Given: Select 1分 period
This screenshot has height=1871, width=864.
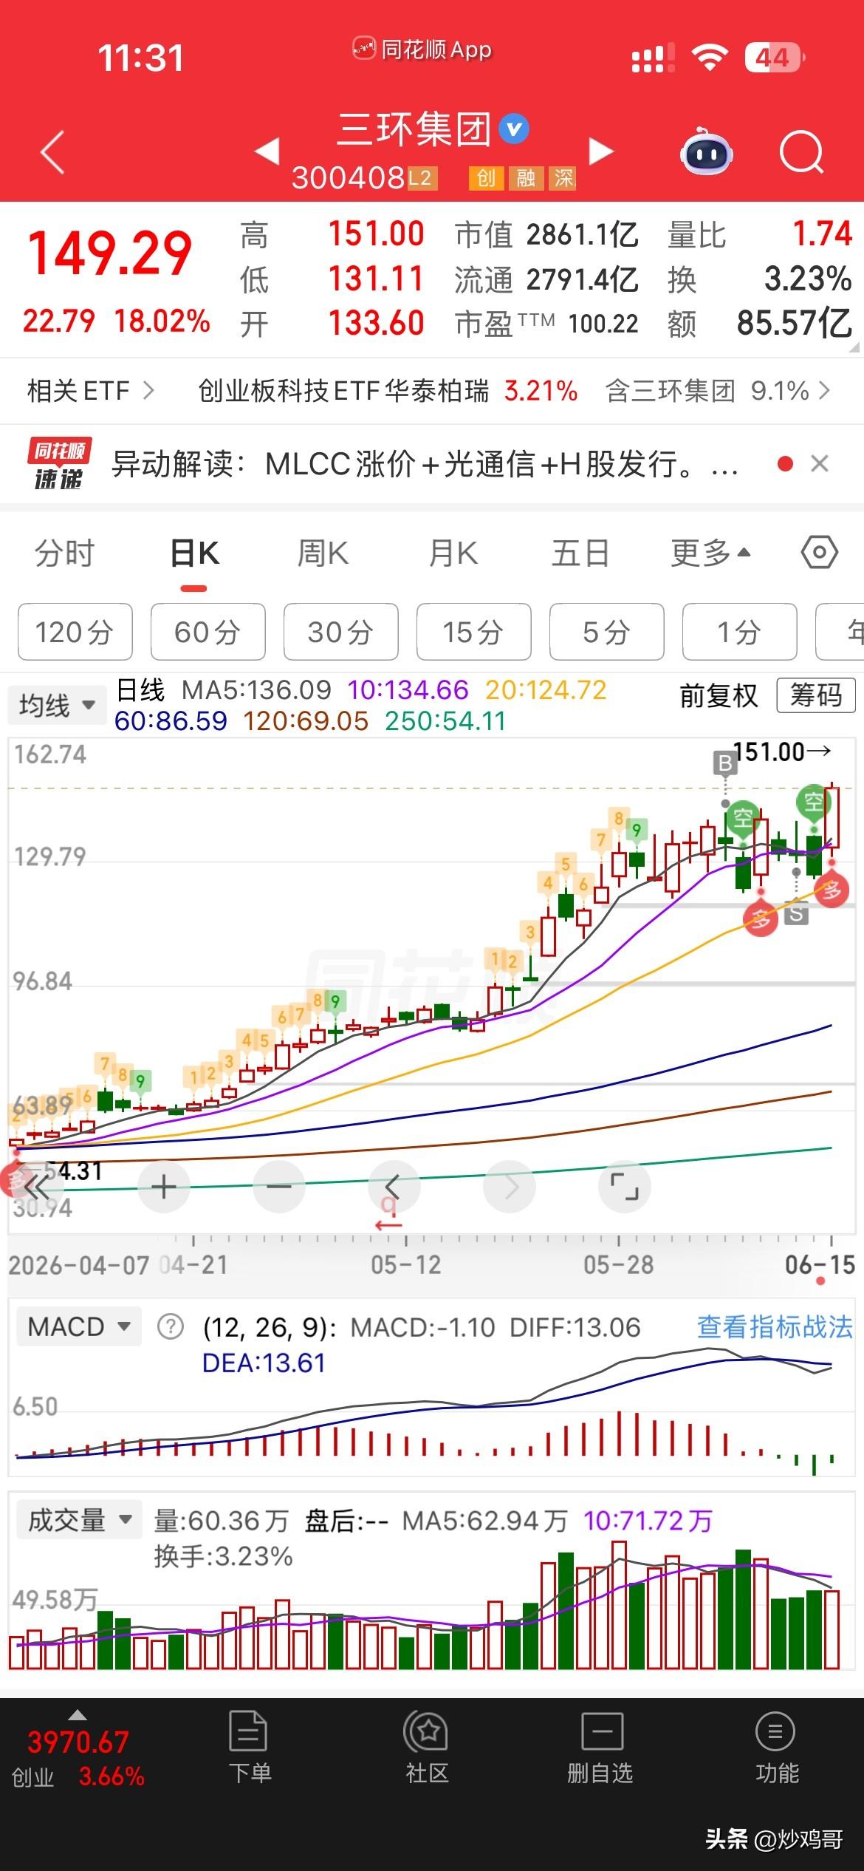Looking at the screenshot, I should 739,632.
